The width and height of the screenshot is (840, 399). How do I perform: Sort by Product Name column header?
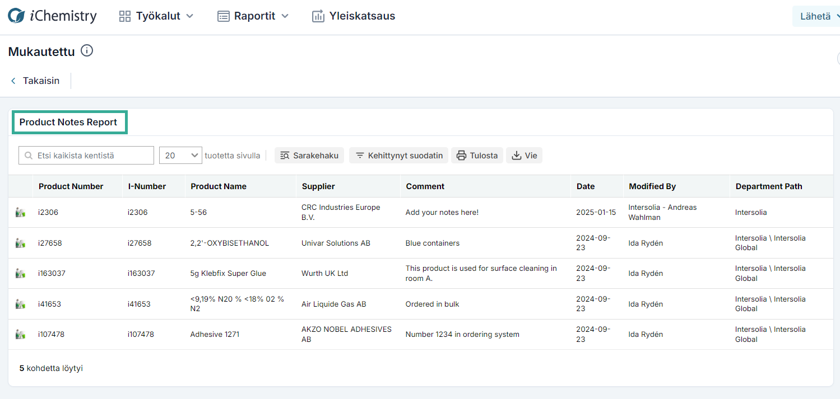click(219, 186)
